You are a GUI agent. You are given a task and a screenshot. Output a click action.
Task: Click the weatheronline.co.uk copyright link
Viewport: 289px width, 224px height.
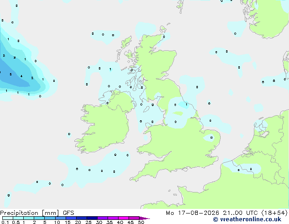[247, 219]
